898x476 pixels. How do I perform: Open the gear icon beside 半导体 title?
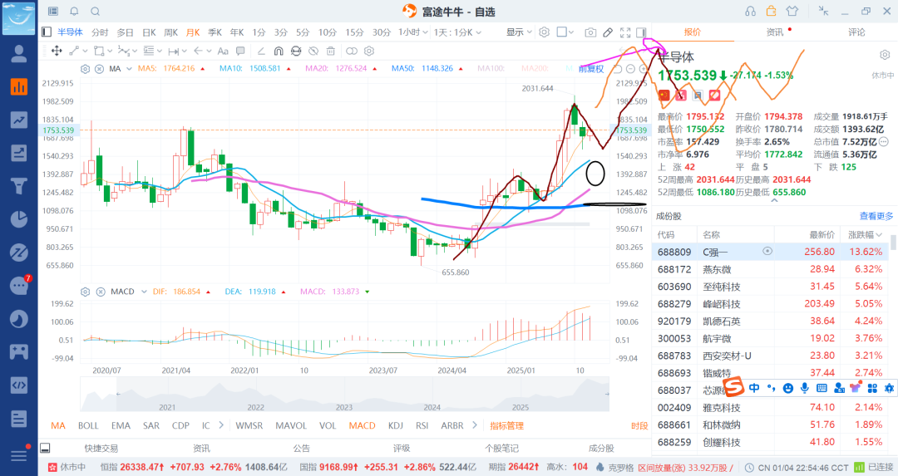[884, 55]
